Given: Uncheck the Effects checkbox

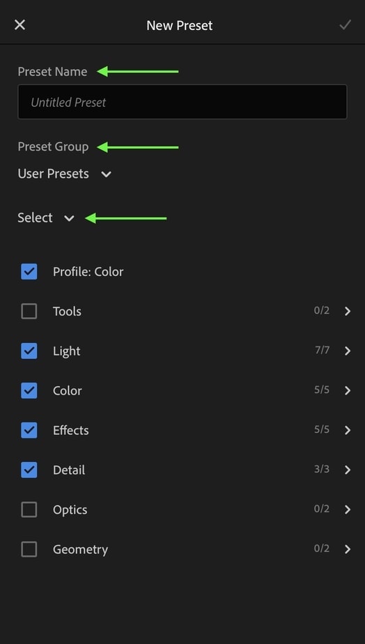Looking at the screenshot, I should point(29,430).
